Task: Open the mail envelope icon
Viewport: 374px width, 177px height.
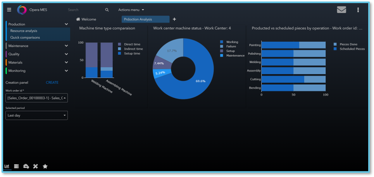Action: [341, 10]
